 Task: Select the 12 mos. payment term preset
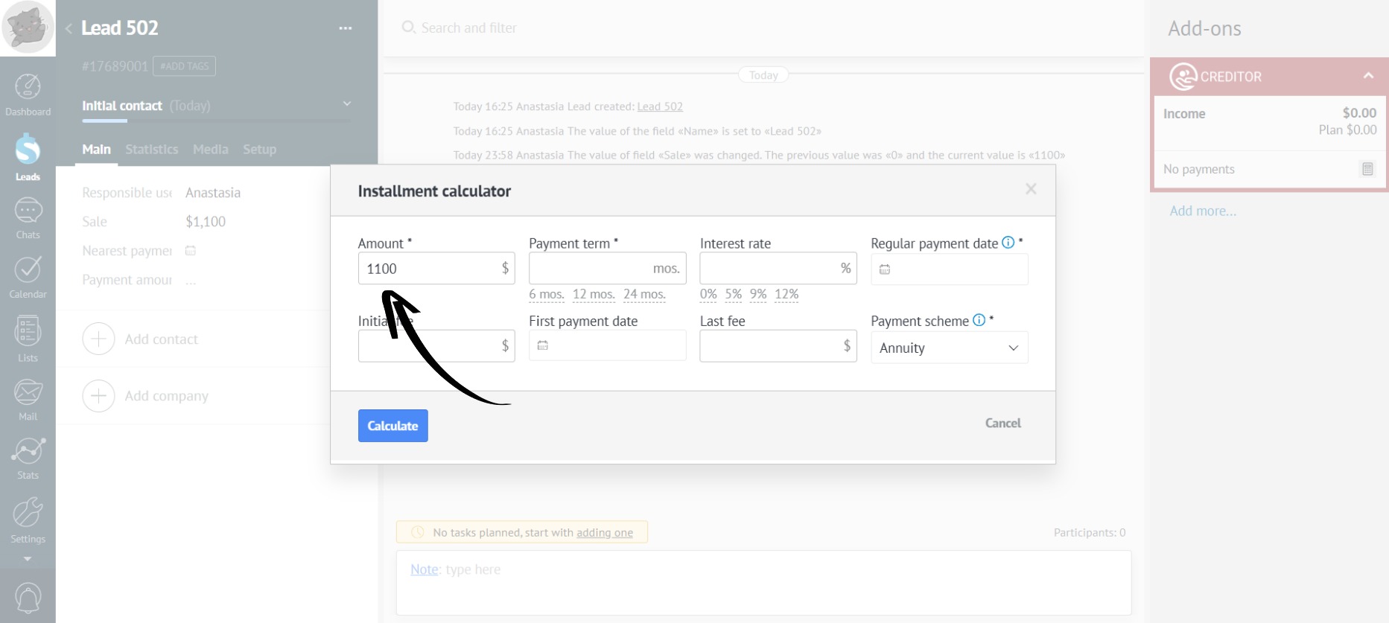tap(594, 294)
